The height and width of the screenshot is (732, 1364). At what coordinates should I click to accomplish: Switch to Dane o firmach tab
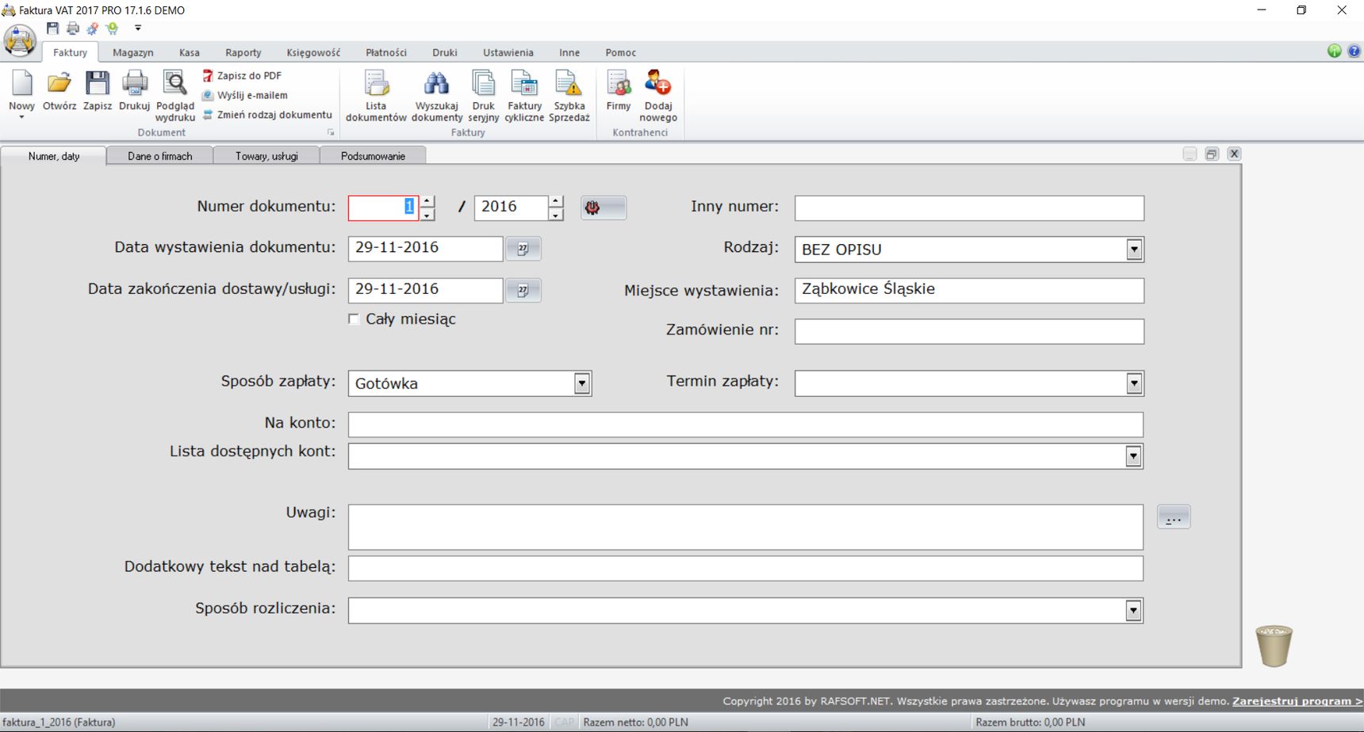pos(160,156)
